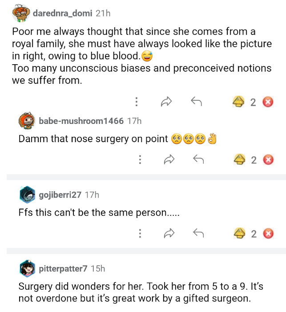Open three-dot menu on daredנra_domi's comment
286x312 pixels.
[x=136, y=102]
